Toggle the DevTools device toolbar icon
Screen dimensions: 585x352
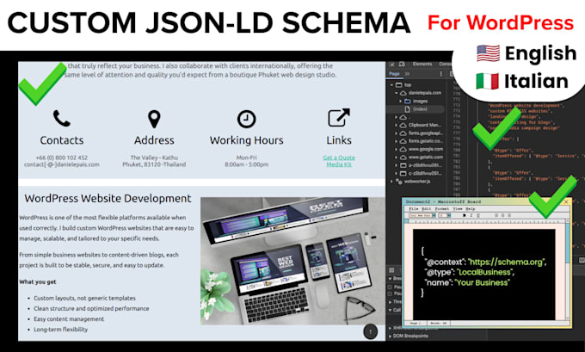click(402, 65)
